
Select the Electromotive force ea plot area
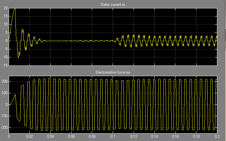point(113,105)
